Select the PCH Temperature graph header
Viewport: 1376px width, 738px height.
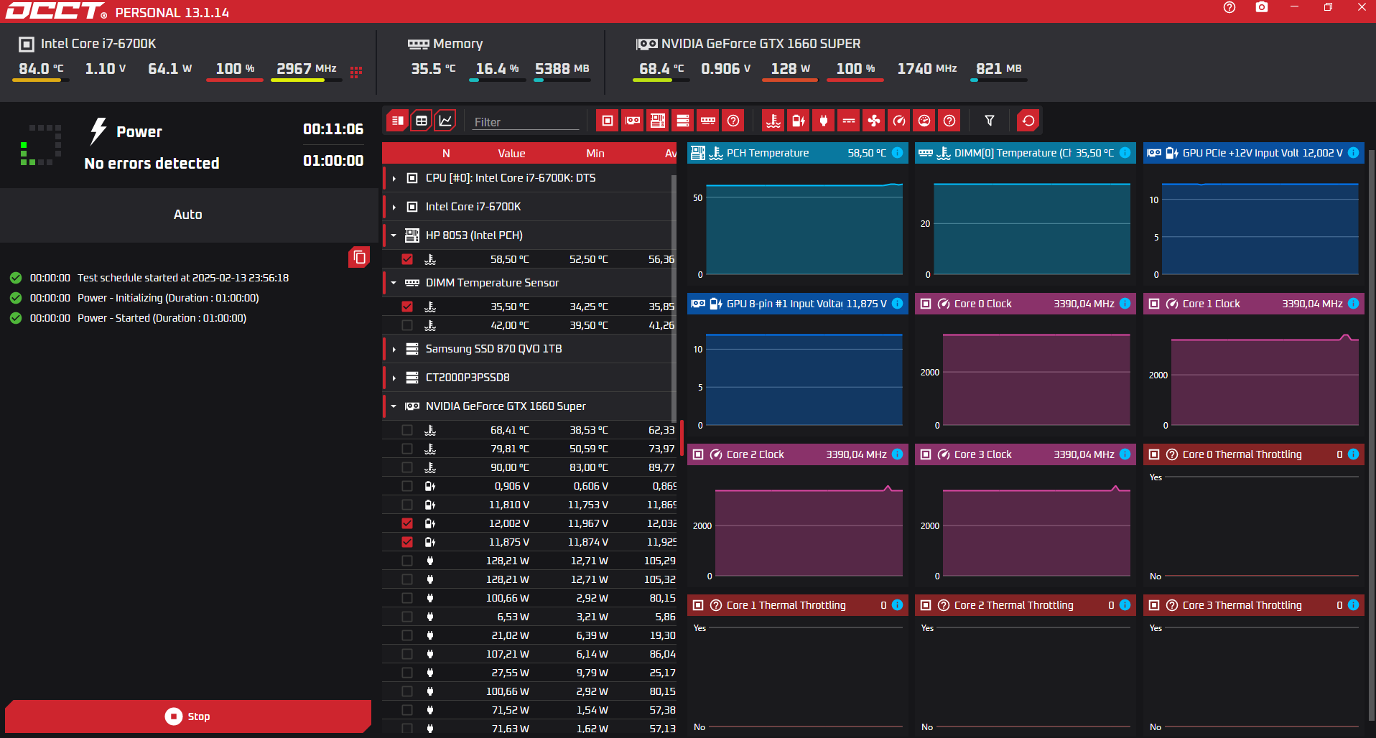click(797, 153)
